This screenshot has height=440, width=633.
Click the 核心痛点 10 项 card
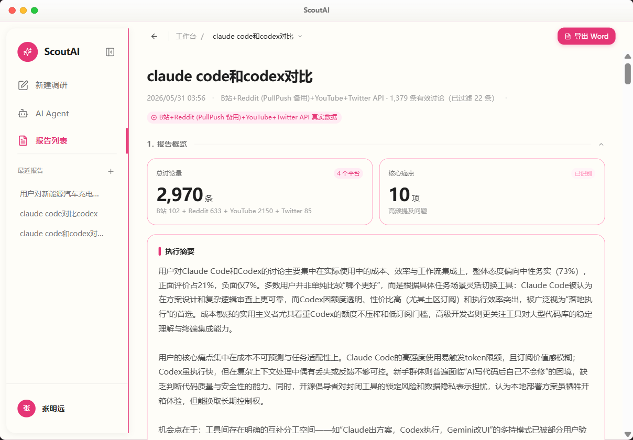click(x=492, y=192)
